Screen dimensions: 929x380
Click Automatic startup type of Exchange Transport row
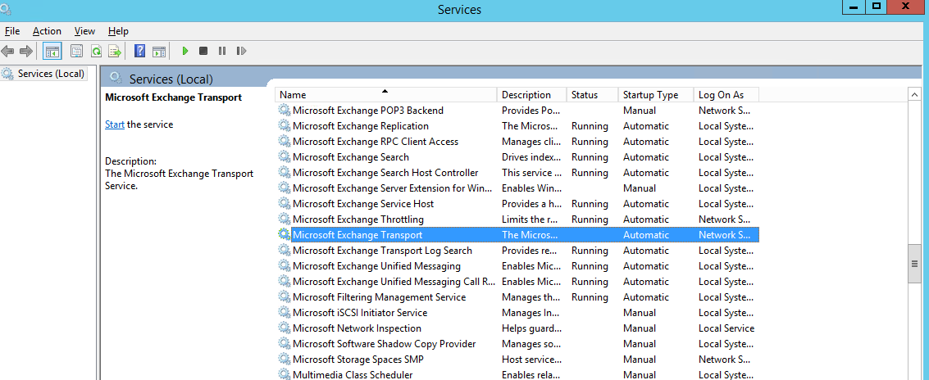646,234
